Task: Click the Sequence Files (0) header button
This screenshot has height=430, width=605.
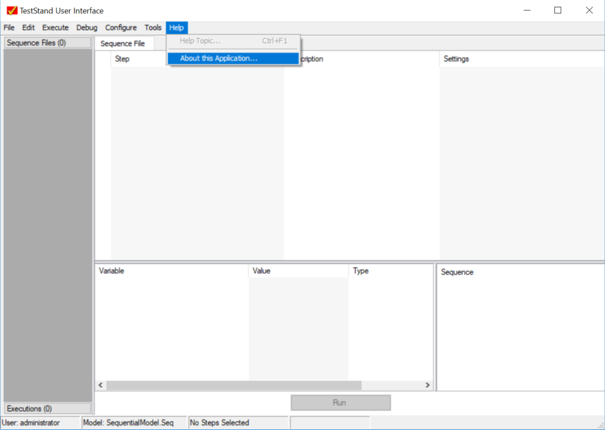Action: click(x=47, y=43)
